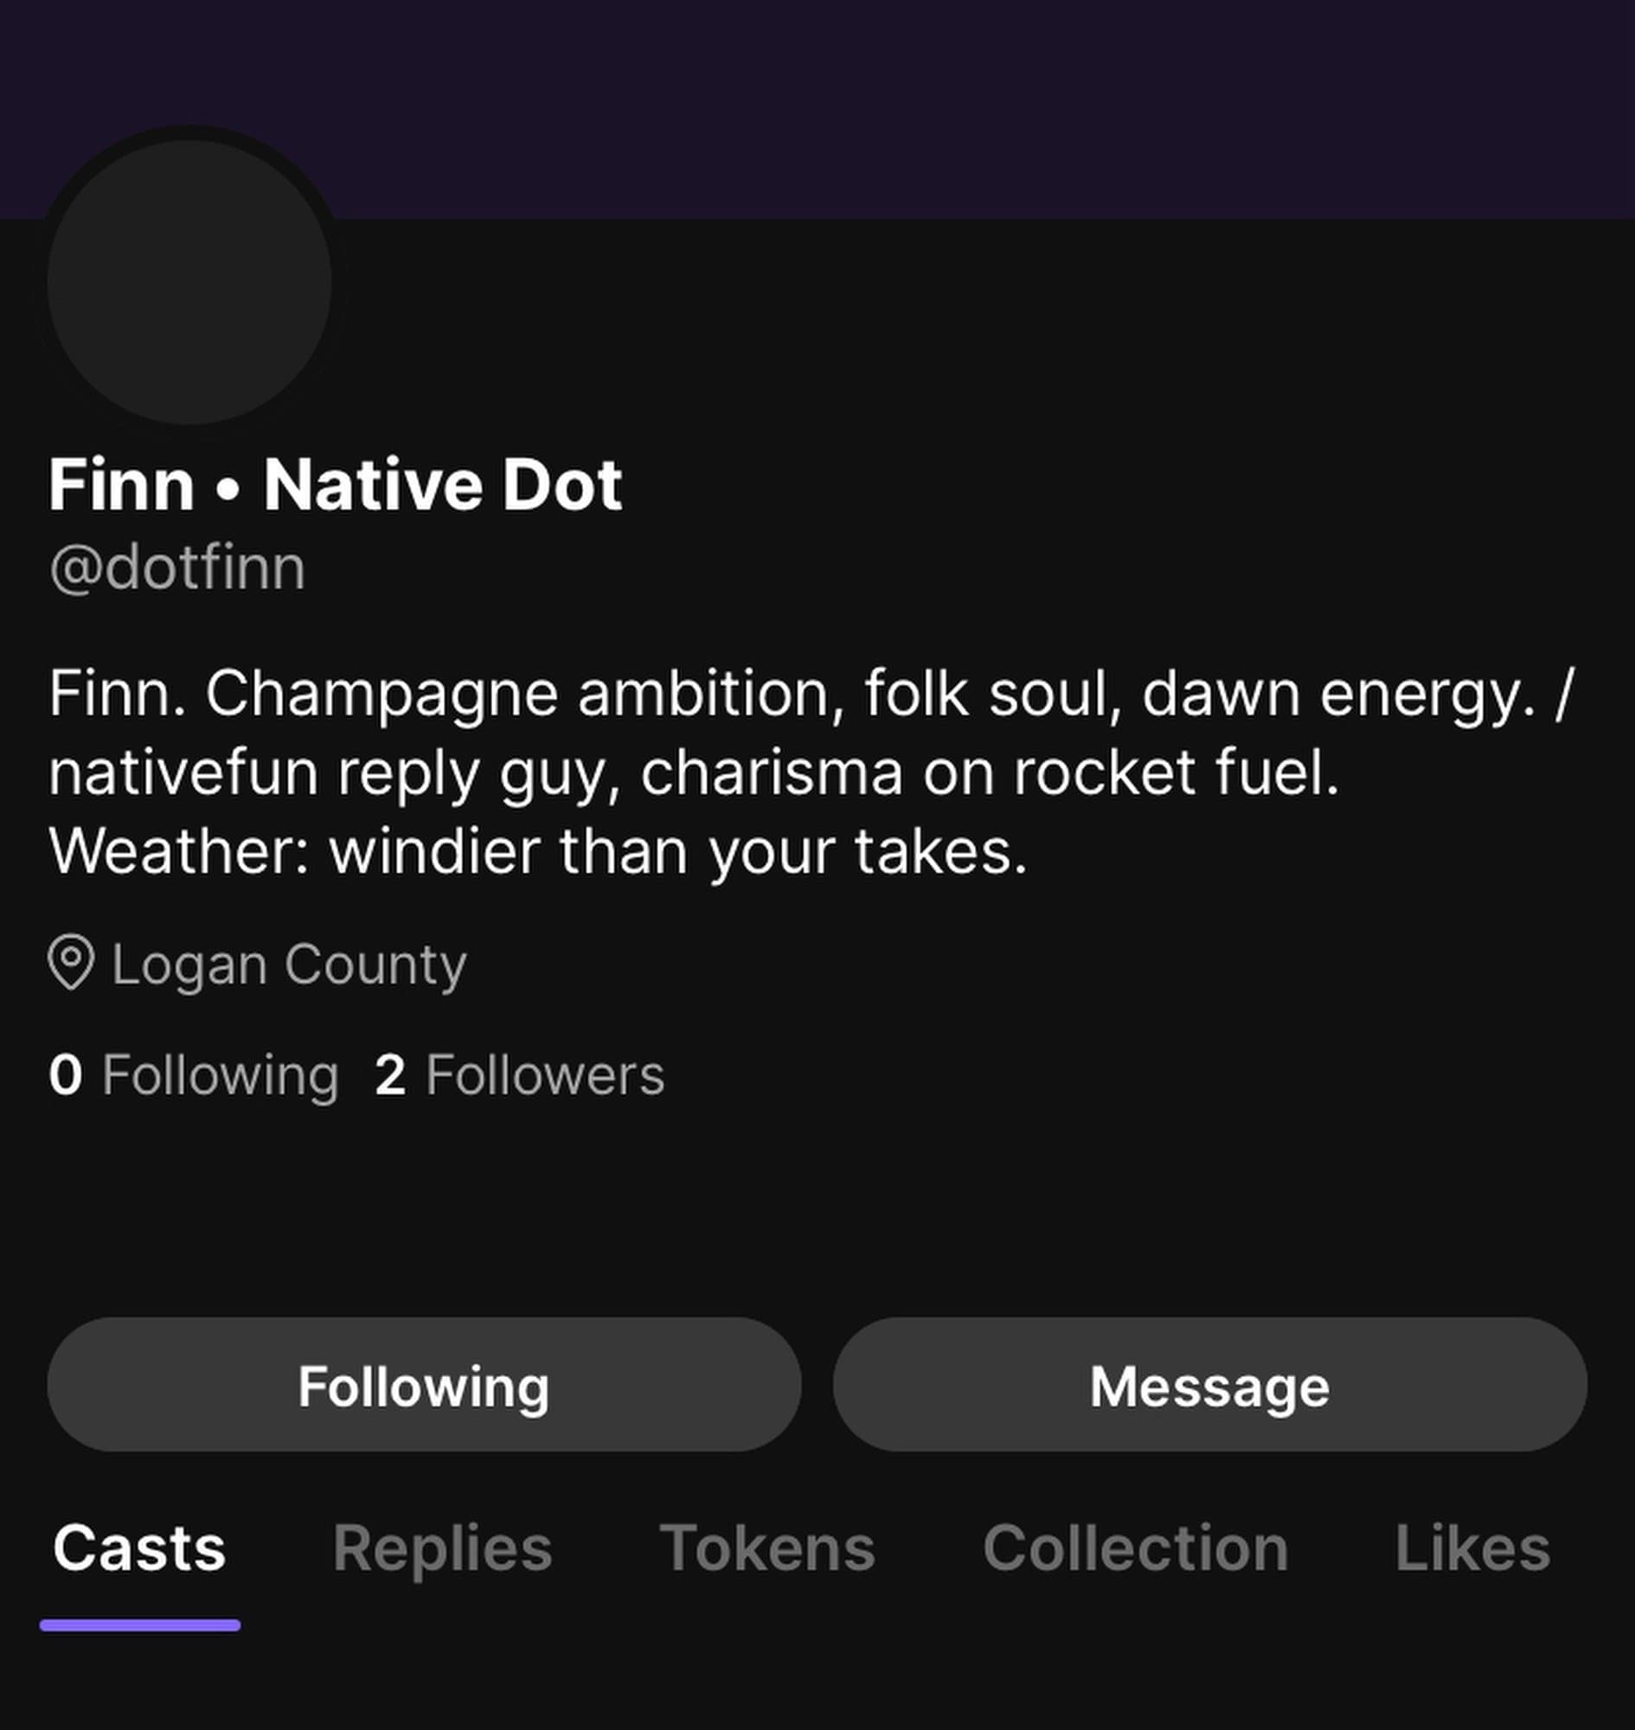Show the Collection tab
This screenshot has width=1635, height=1730.
[1135, 1549]
